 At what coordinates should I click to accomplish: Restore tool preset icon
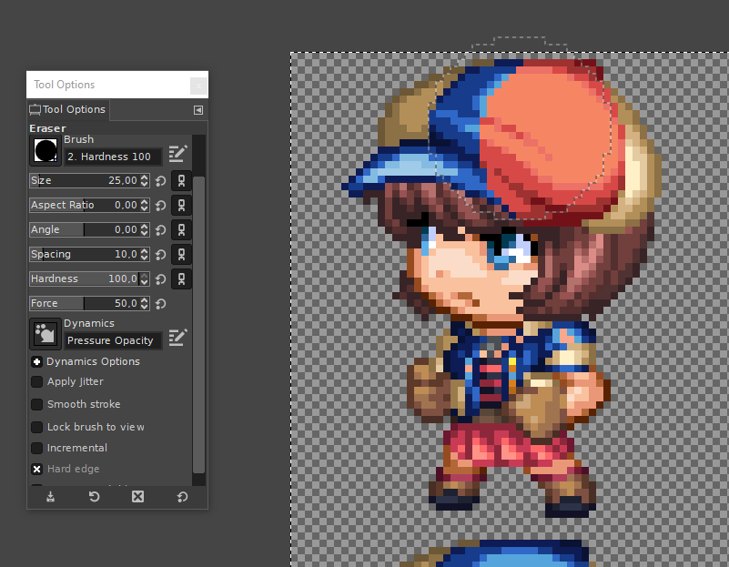click(94, 497)
